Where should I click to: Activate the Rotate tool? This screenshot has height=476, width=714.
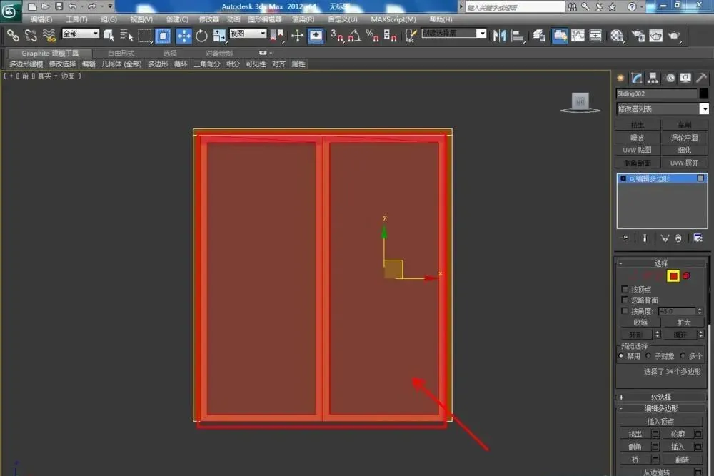click(x=201, y=36)
